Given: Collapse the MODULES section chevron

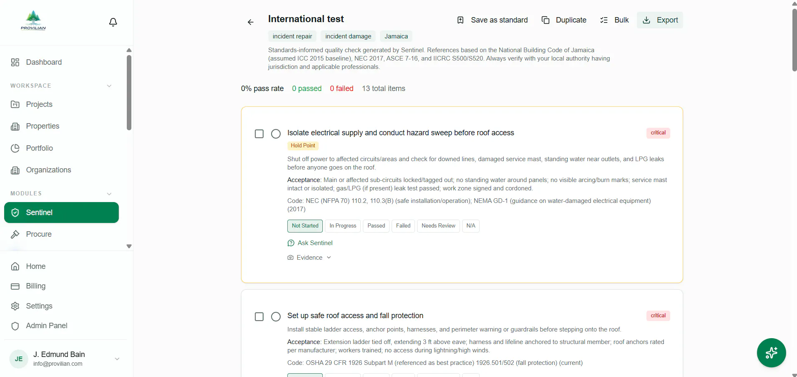Looking at the screenshot, I should 109,194.
